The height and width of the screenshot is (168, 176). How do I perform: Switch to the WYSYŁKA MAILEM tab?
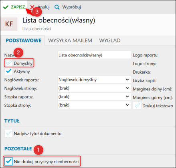point(70,40)
